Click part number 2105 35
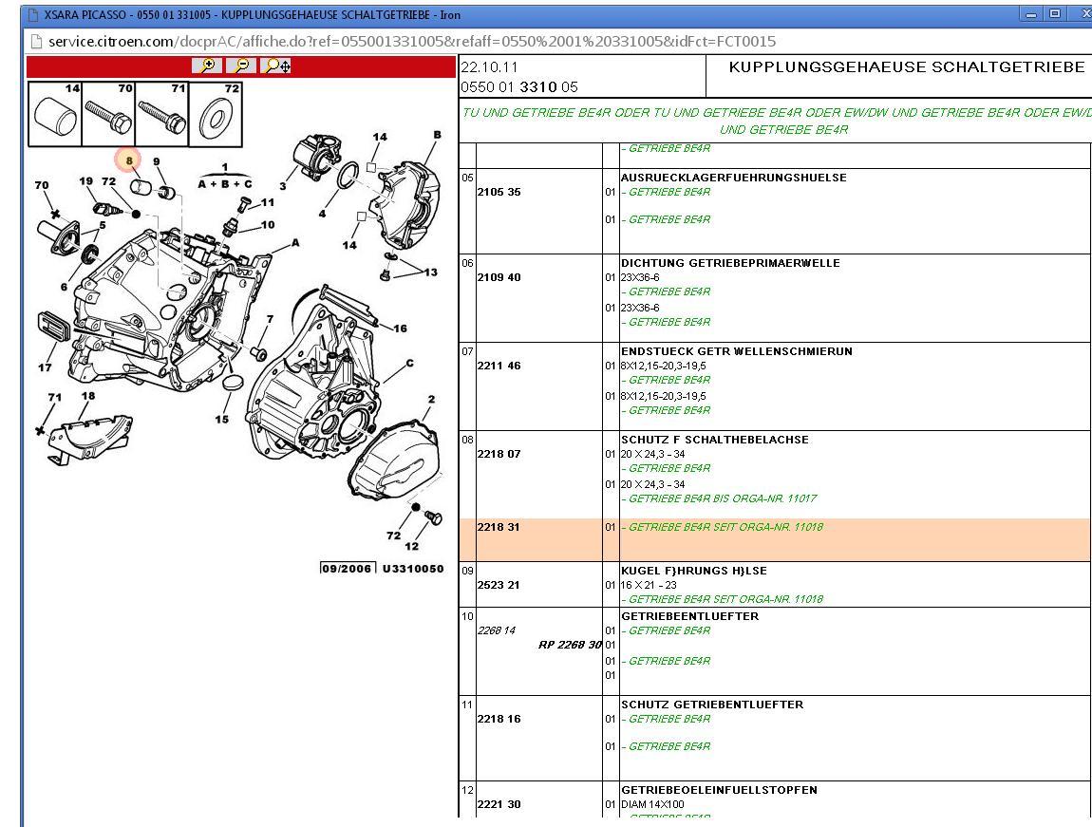1092x827 pixels. coord(499,192)
